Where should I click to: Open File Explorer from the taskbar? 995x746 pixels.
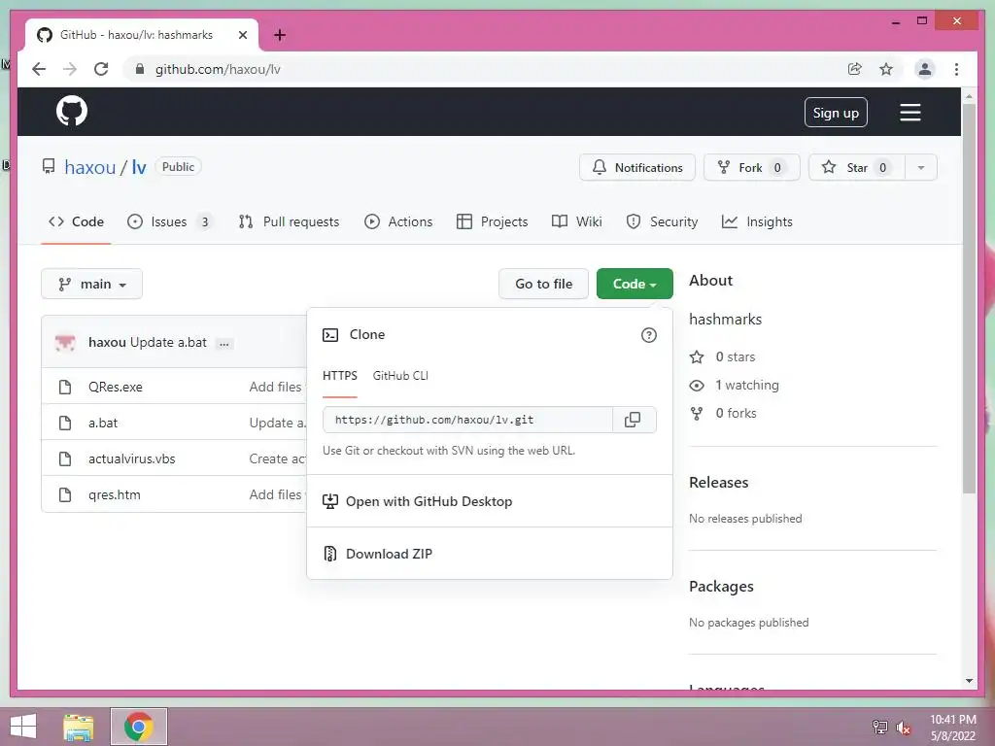(x=79, y=727)
